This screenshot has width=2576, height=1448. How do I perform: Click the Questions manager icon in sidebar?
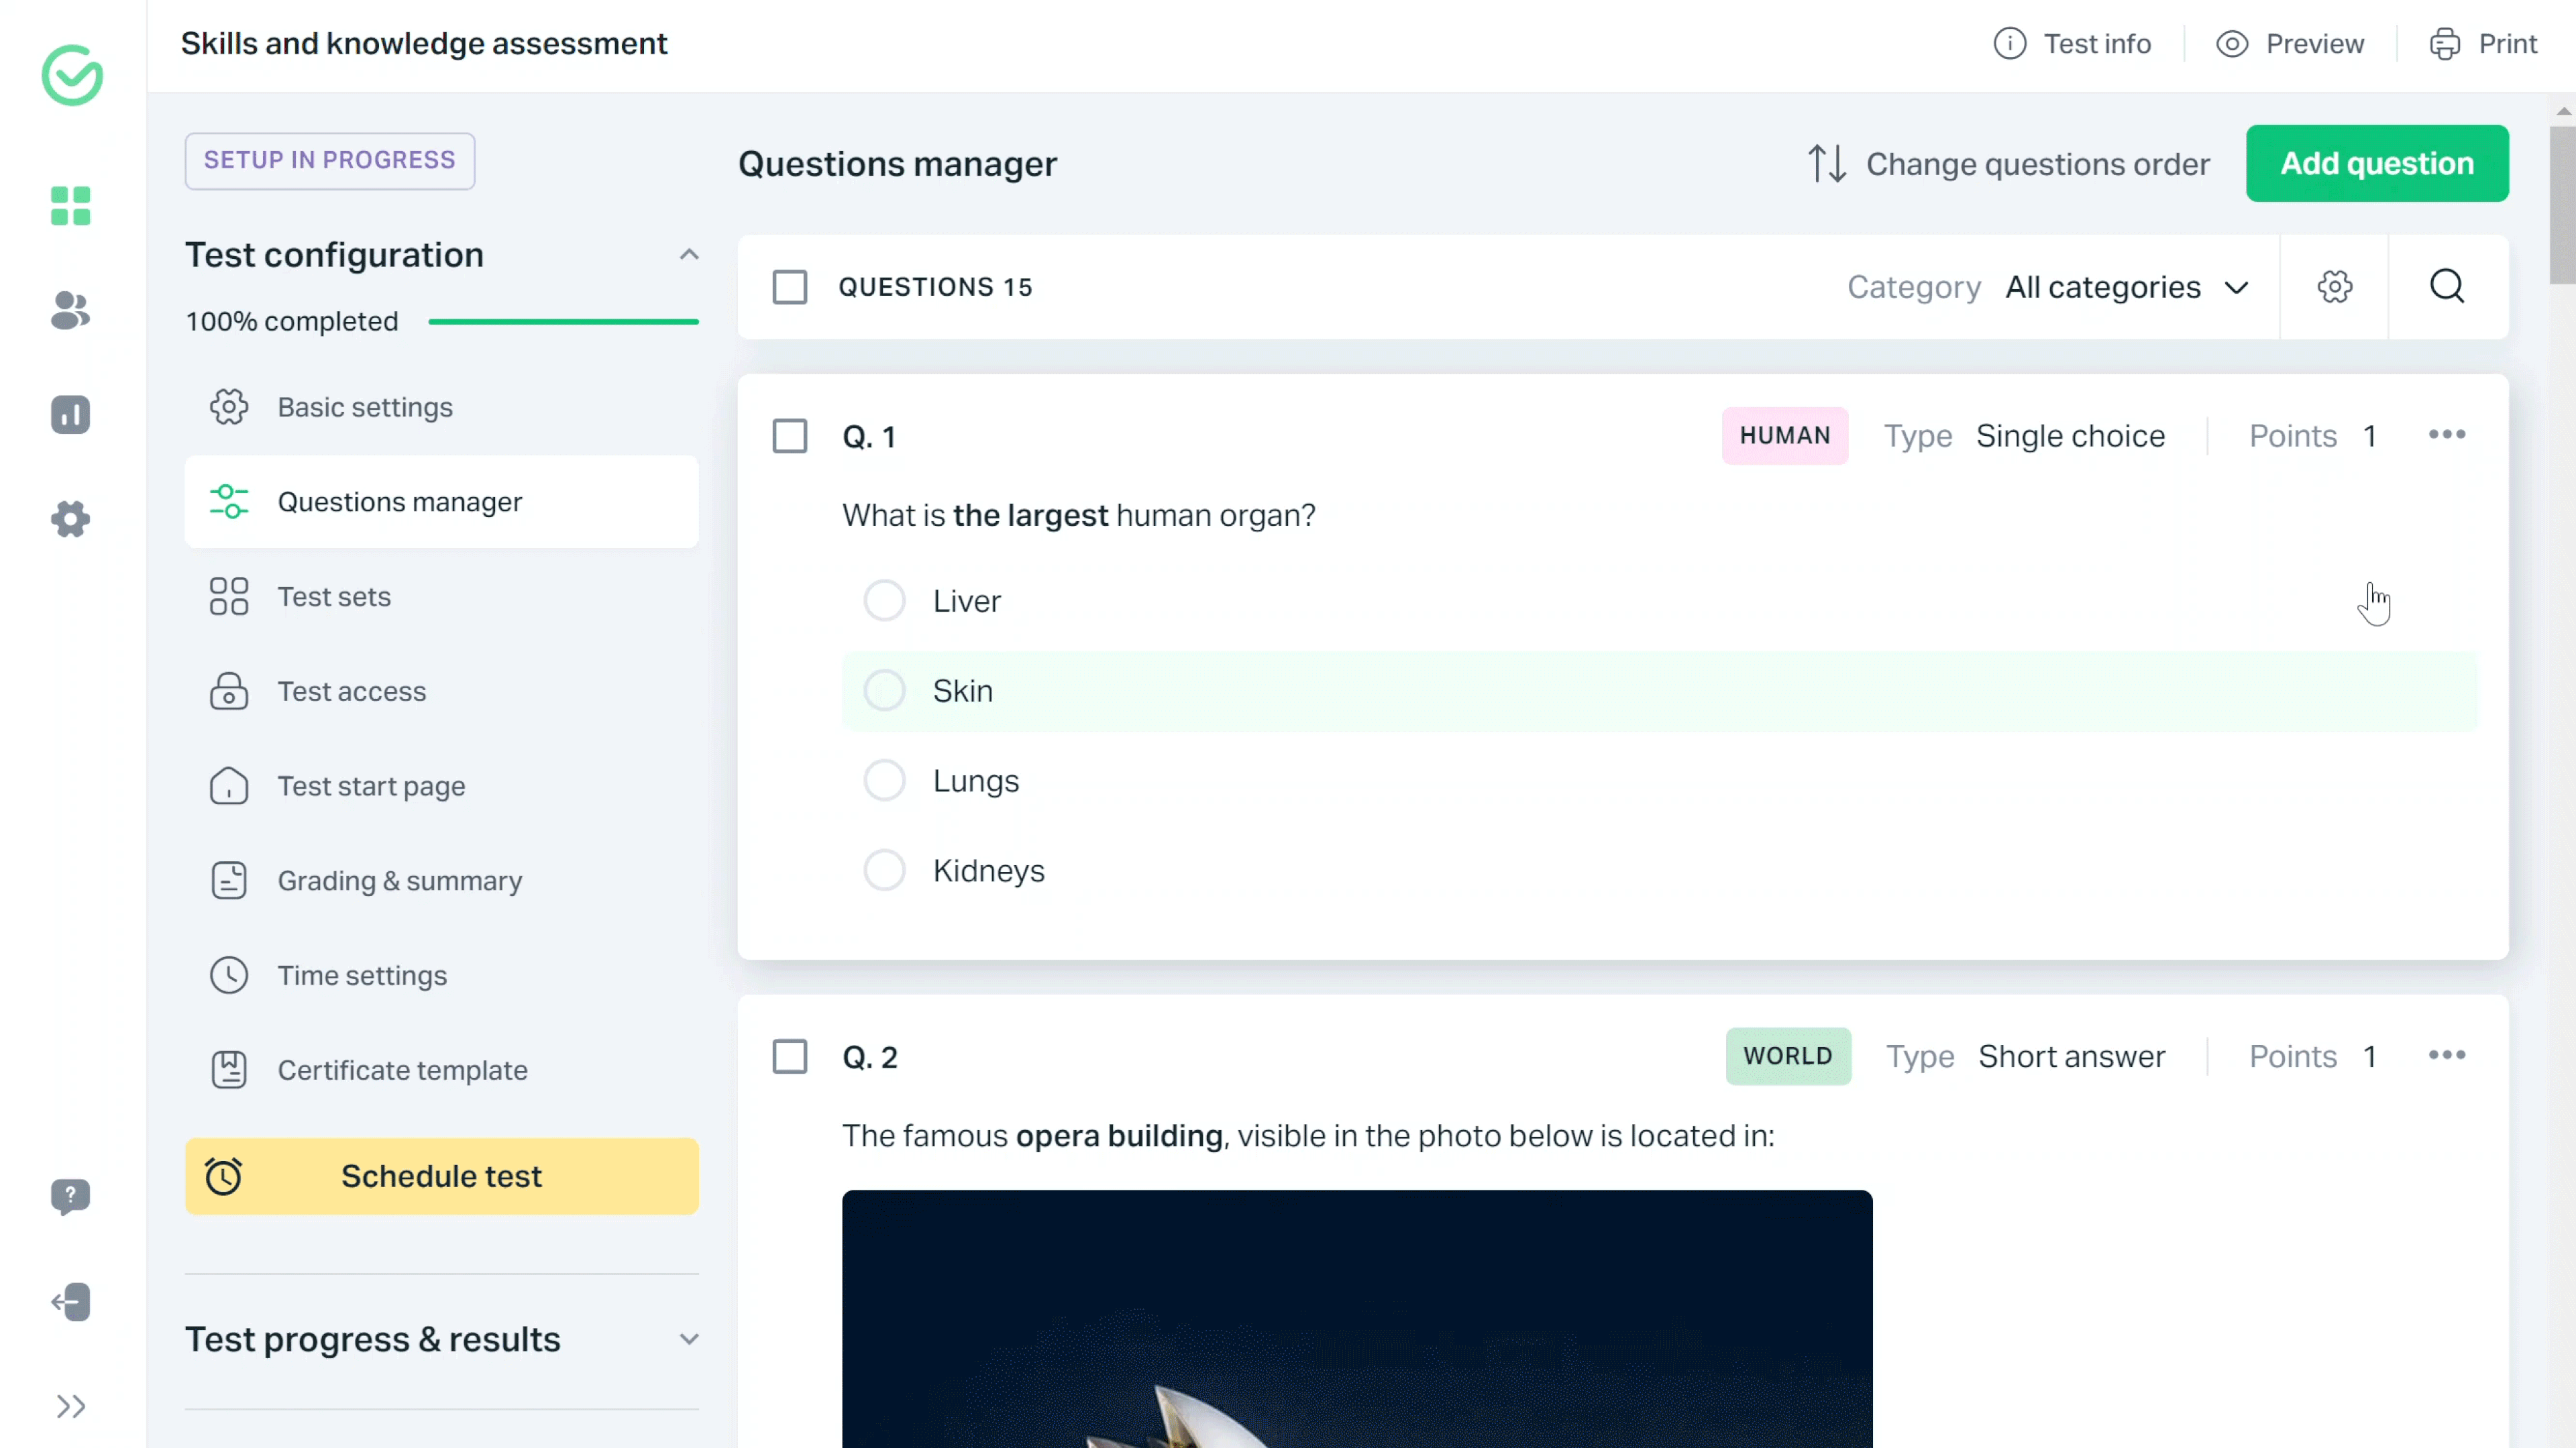tap(230, 500)
